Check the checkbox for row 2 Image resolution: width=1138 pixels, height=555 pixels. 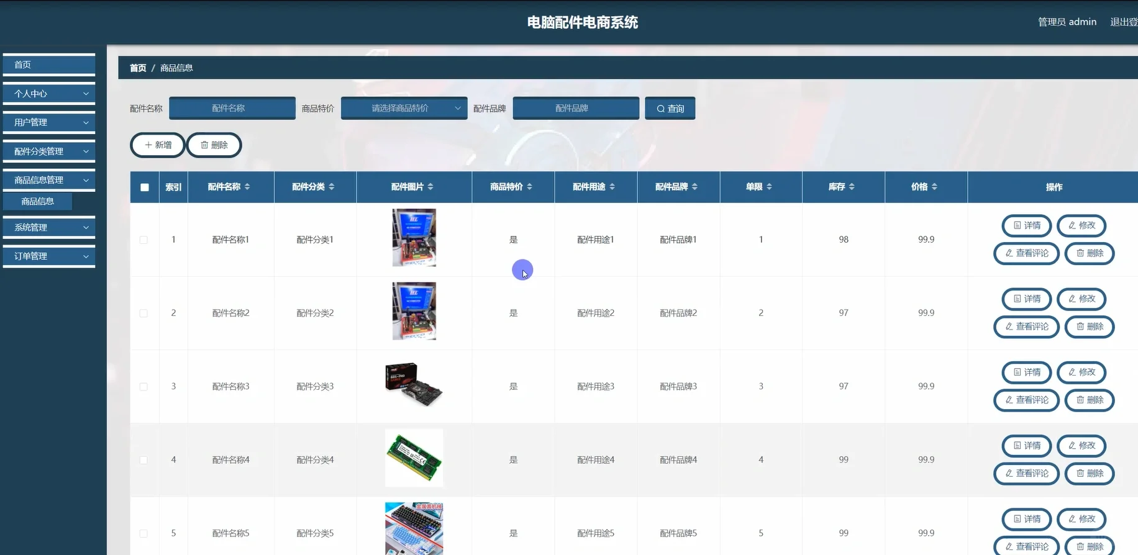coord(143,313)
